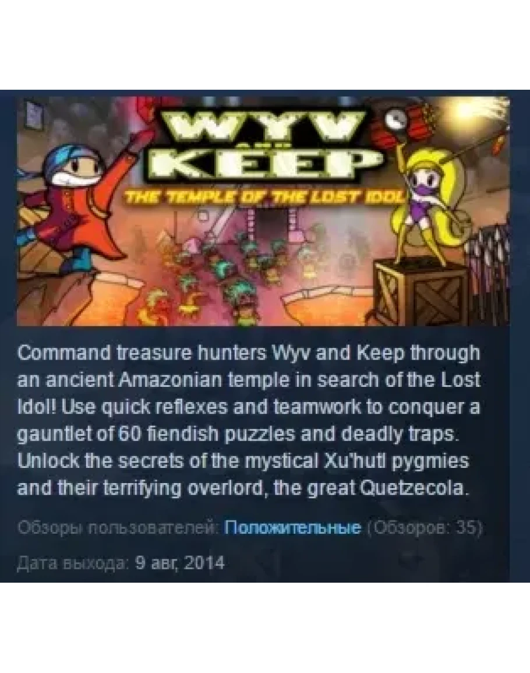The image size is (530, 673).
Task: Click the release date 9 авг, 2014
Action: (x=180, y=562)
